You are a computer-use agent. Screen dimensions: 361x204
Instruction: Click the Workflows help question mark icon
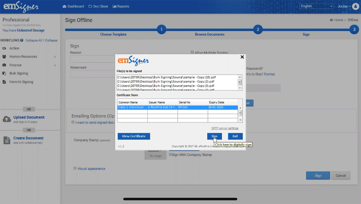(22, 40)
